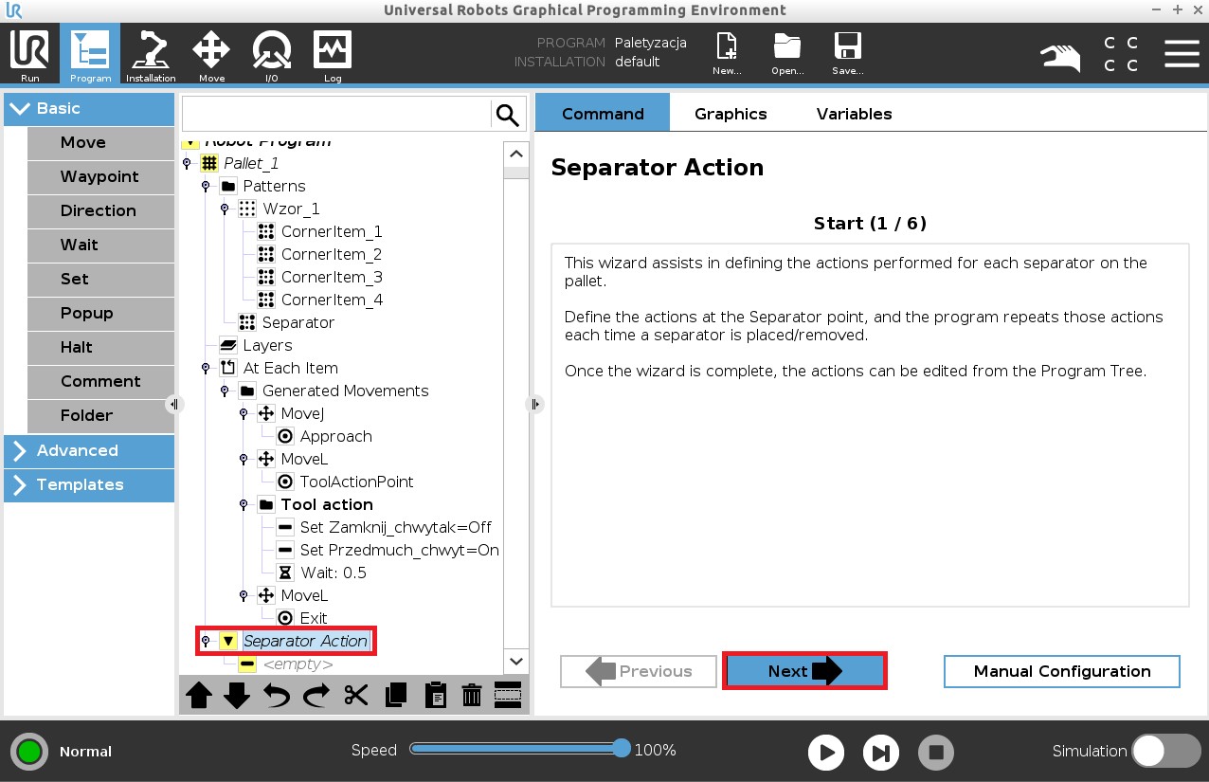Screen dimensions: 1209x782
Task: Click the green Normal status indicator
Action: [x=29, y=752]
